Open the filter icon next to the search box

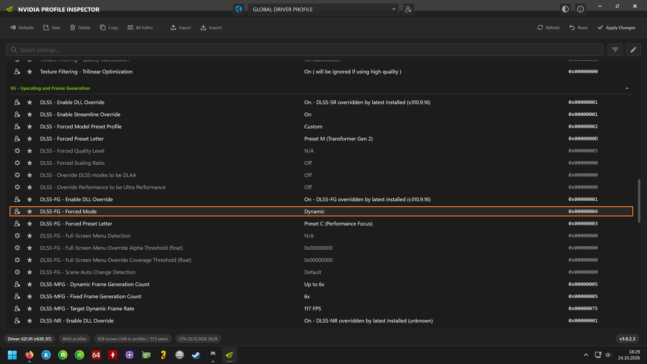615,50
